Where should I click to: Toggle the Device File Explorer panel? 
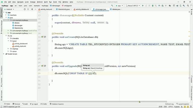[192, 93]
